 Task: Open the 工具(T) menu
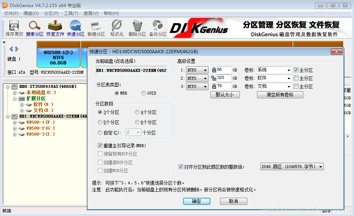tap(71, 13)
